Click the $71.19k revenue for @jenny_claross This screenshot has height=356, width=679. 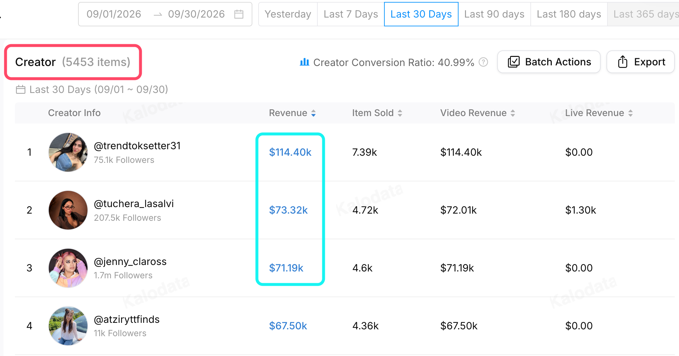pos(286,268)
